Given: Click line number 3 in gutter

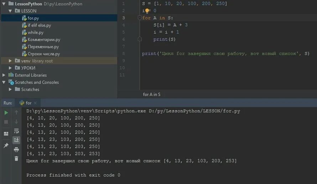Looking at the screenshot, I should pyautogui.click(x=124, y=18).
